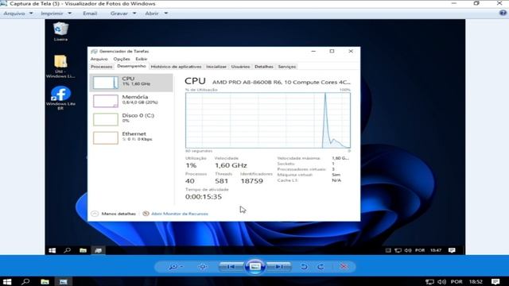Click the fit-to-window size icon
The height and width of the screenshot is (286, 509).
203,267
